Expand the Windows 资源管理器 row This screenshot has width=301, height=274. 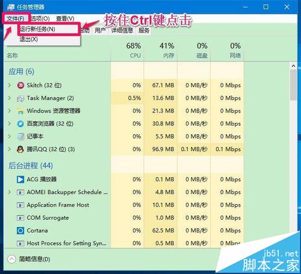click(x=9, y=111)
